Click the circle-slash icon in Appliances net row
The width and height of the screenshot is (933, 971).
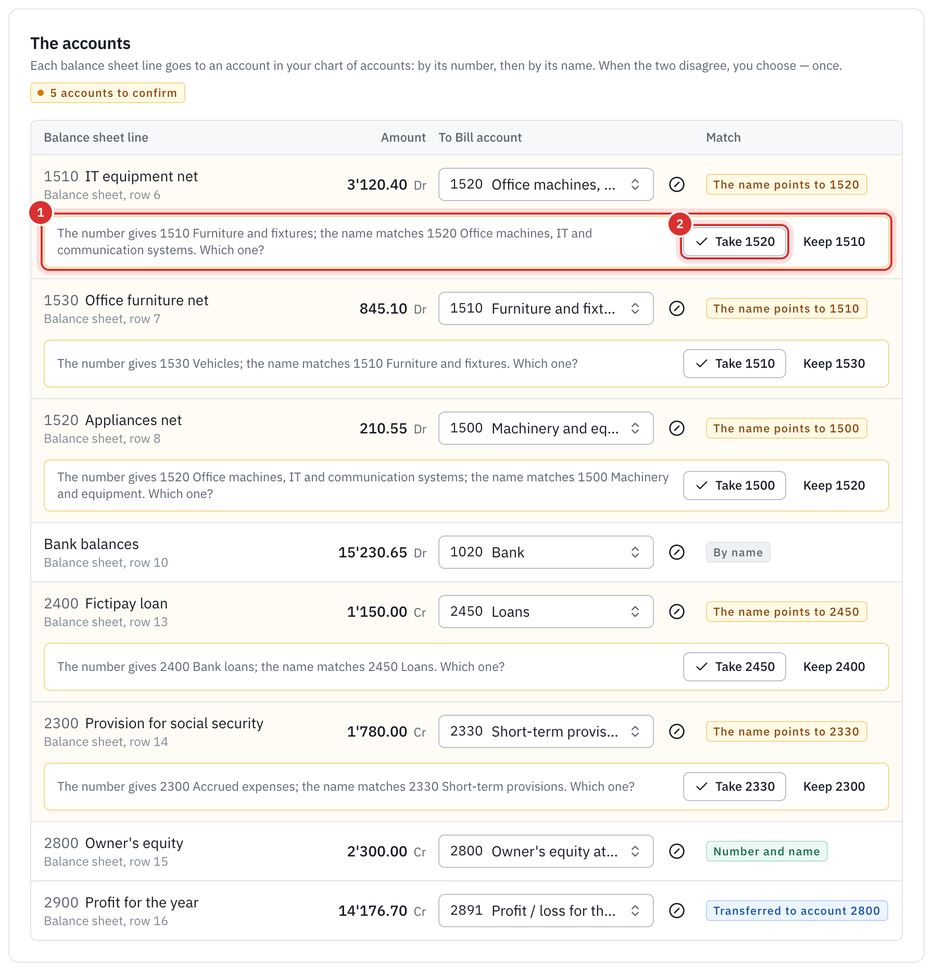(676, 428)
